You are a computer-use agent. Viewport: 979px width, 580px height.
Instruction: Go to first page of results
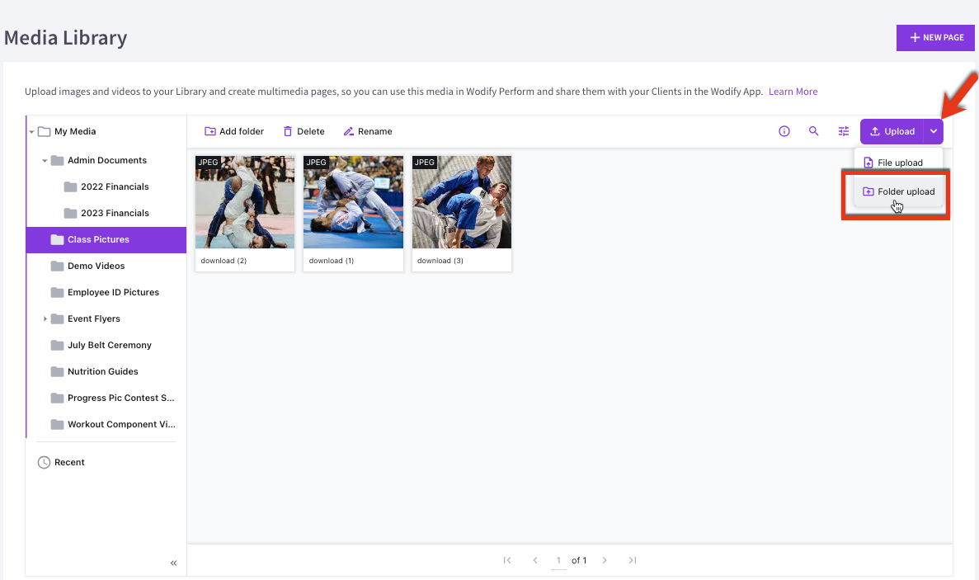[507, 560]
